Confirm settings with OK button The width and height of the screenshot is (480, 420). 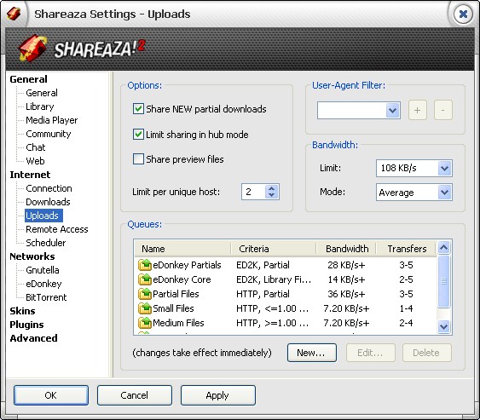(51, 395)
